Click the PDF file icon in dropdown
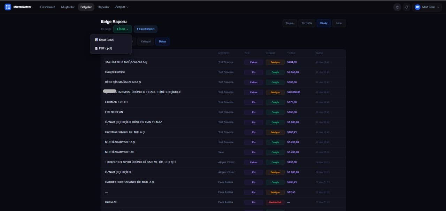The image size is (446, 211). click(97, 48)
